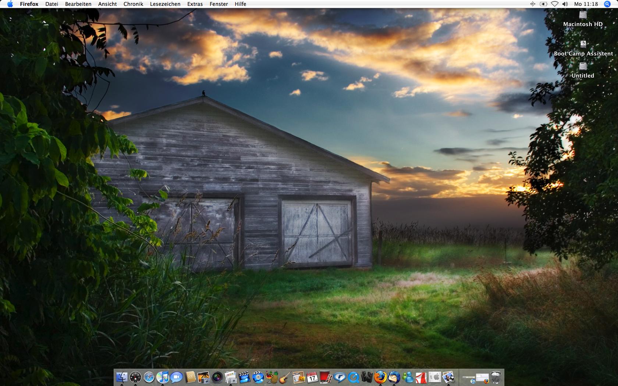Open the black speakers dock icon
Image resolution: width=618 pixels, height=386 pixels.
click(367, 377)
